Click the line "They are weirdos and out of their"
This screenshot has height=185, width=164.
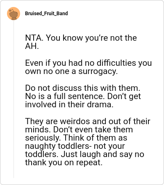click(x=88, y=121)
